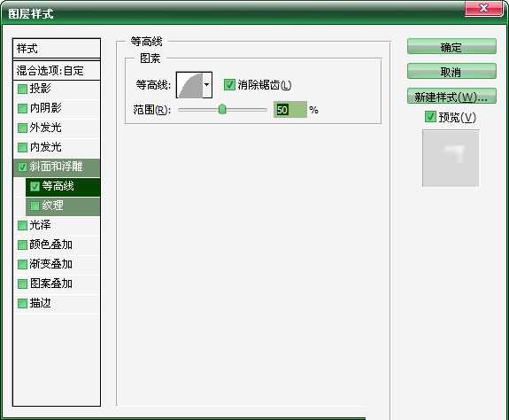Open the contour picker dropdown arrow
The width and height of the screenshot is (509, 420).
point(207,85)
